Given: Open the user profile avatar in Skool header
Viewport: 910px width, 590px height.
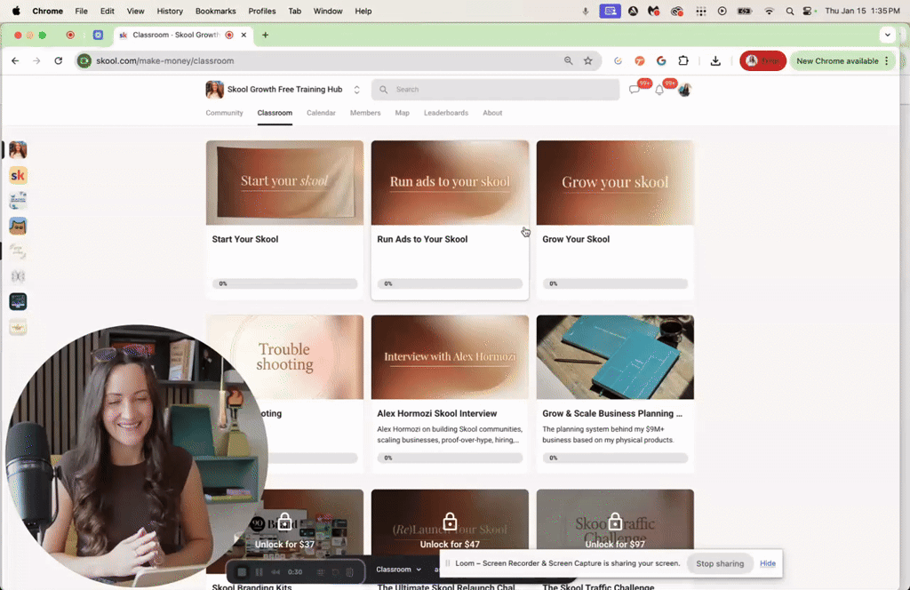Looking at the screenshot, I should point(684,90).
